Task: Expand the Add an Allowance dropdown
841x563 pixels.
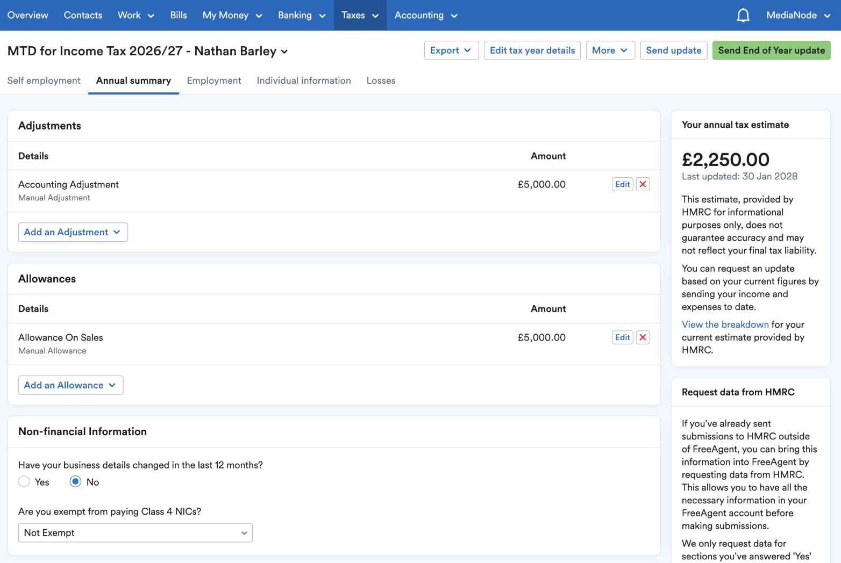Action: [71, 385]
